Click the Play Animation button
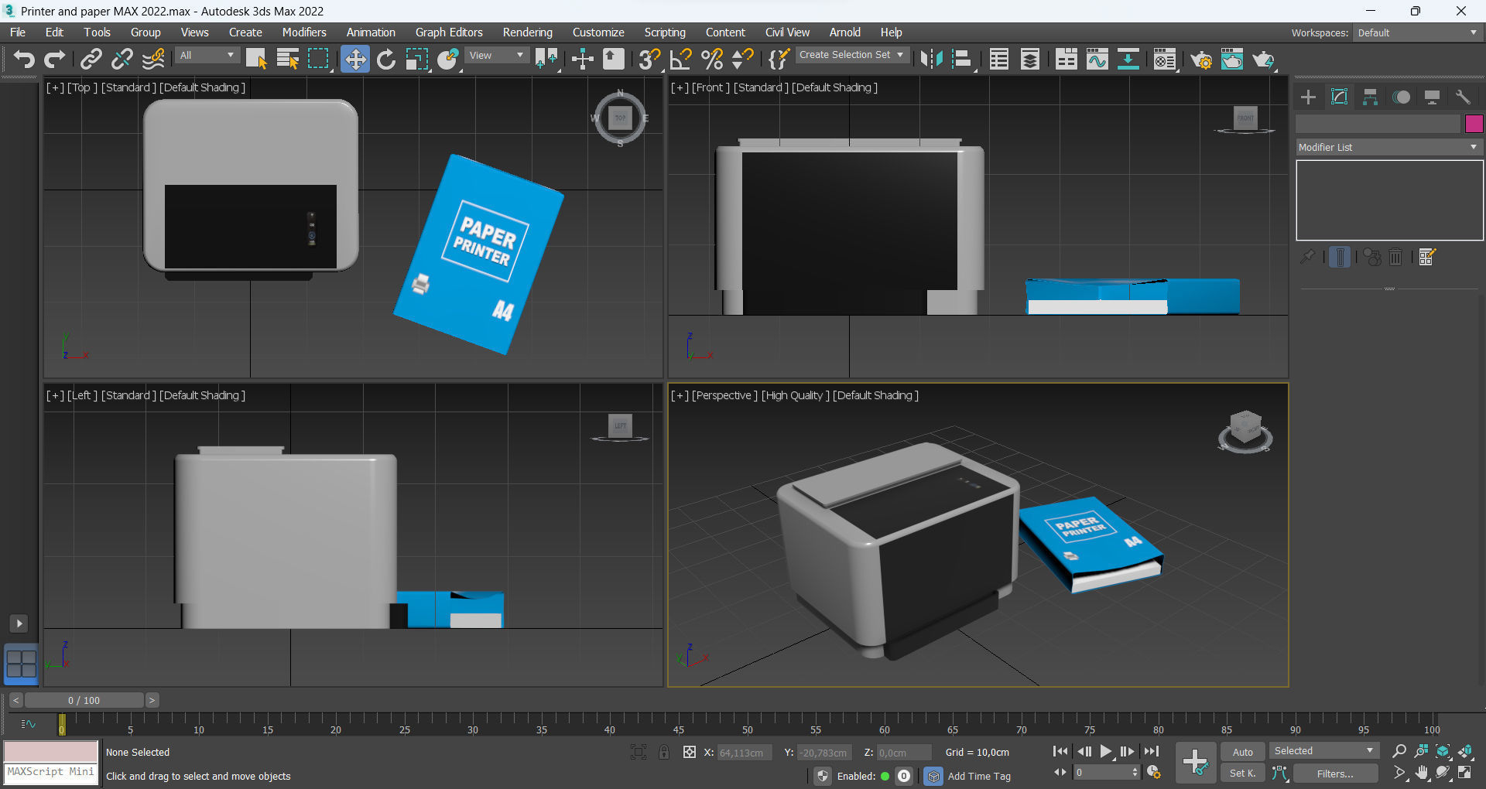Image resolution: width=1486 pixels, height=789 pixels. click(x=1106, y=751)
